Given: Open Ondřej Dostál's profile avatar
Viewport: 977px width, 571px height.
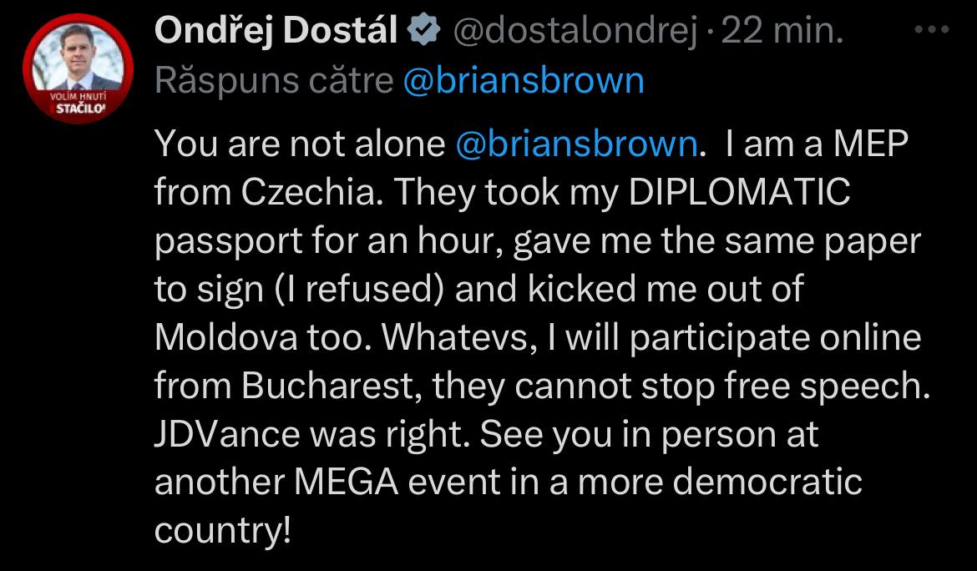Looking at the screenshot, I should (78, 68).
